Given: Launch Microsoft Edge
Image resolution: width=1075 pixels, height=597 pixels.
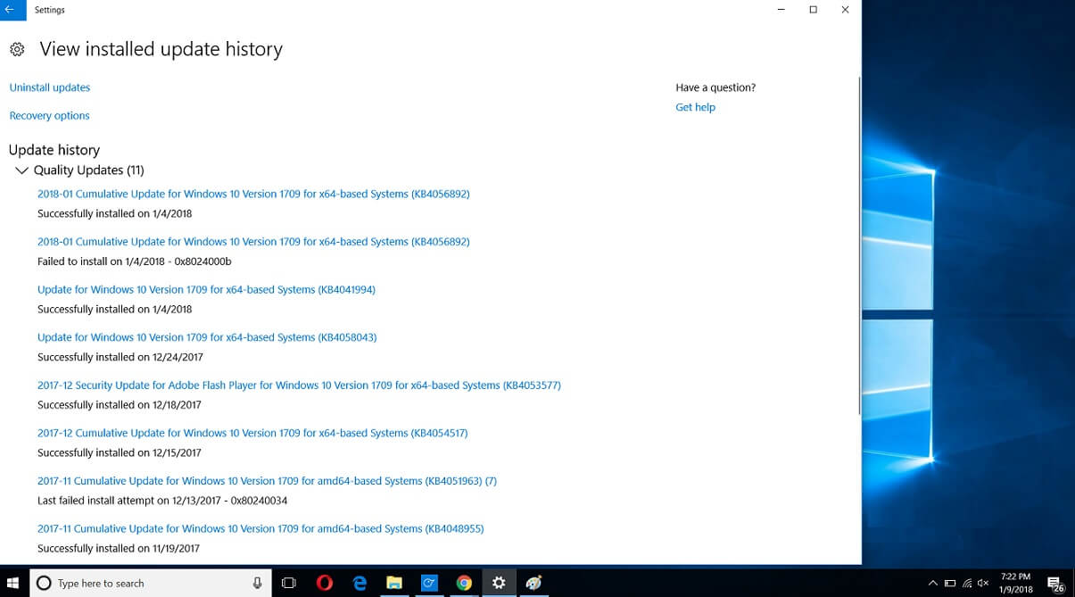Looking at the screenshot, I should 360,582.
